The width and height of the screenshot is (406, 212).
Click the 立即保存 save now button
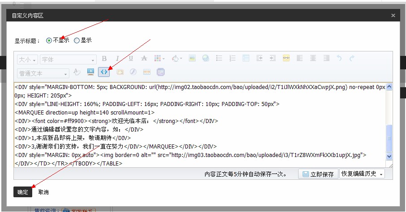point(318,174)
